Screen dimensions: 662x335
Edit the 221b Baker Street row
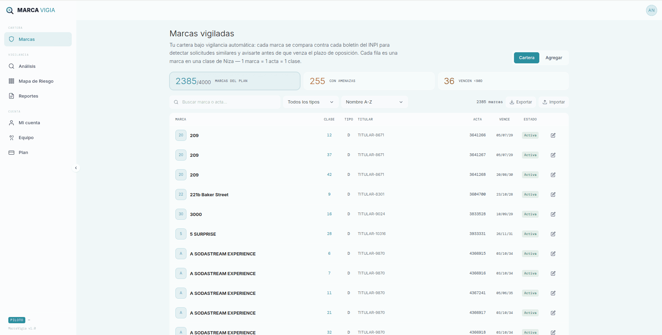pyautogui.click(x=553, y=194)
